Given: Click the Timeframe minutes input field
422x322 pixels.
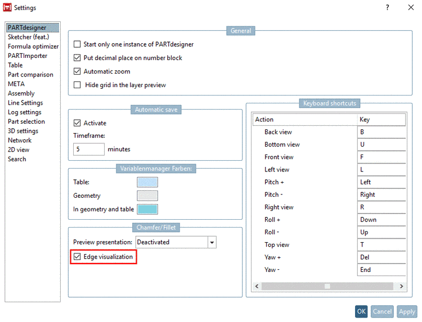Looking at the screenshot, I should (x=89, y=149).
